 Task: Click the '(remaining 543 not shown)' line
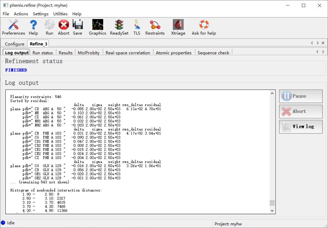[40, 182]
